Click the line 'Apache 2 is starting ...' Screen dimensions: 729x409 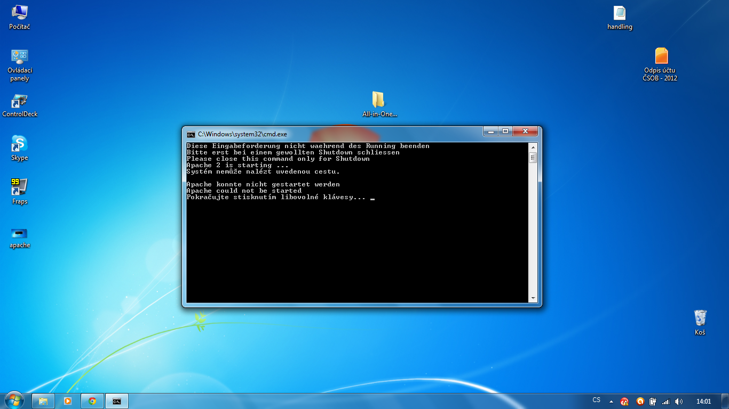237,165
